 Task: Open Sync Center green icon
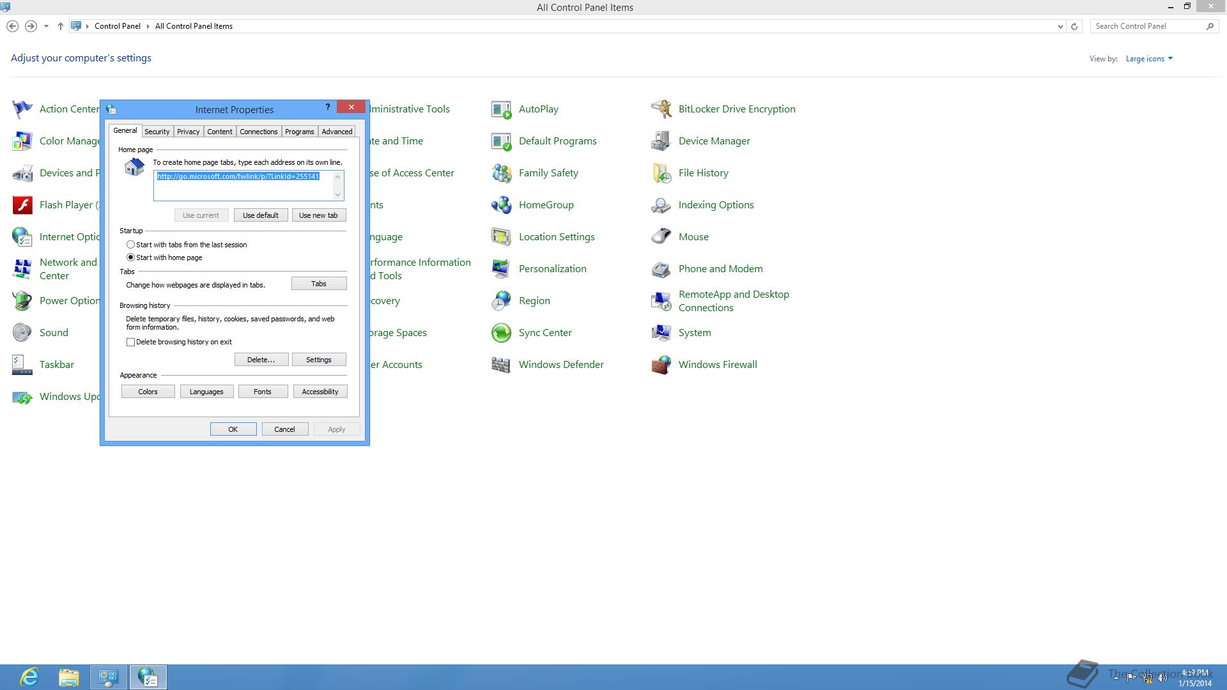tap(502, 333)
